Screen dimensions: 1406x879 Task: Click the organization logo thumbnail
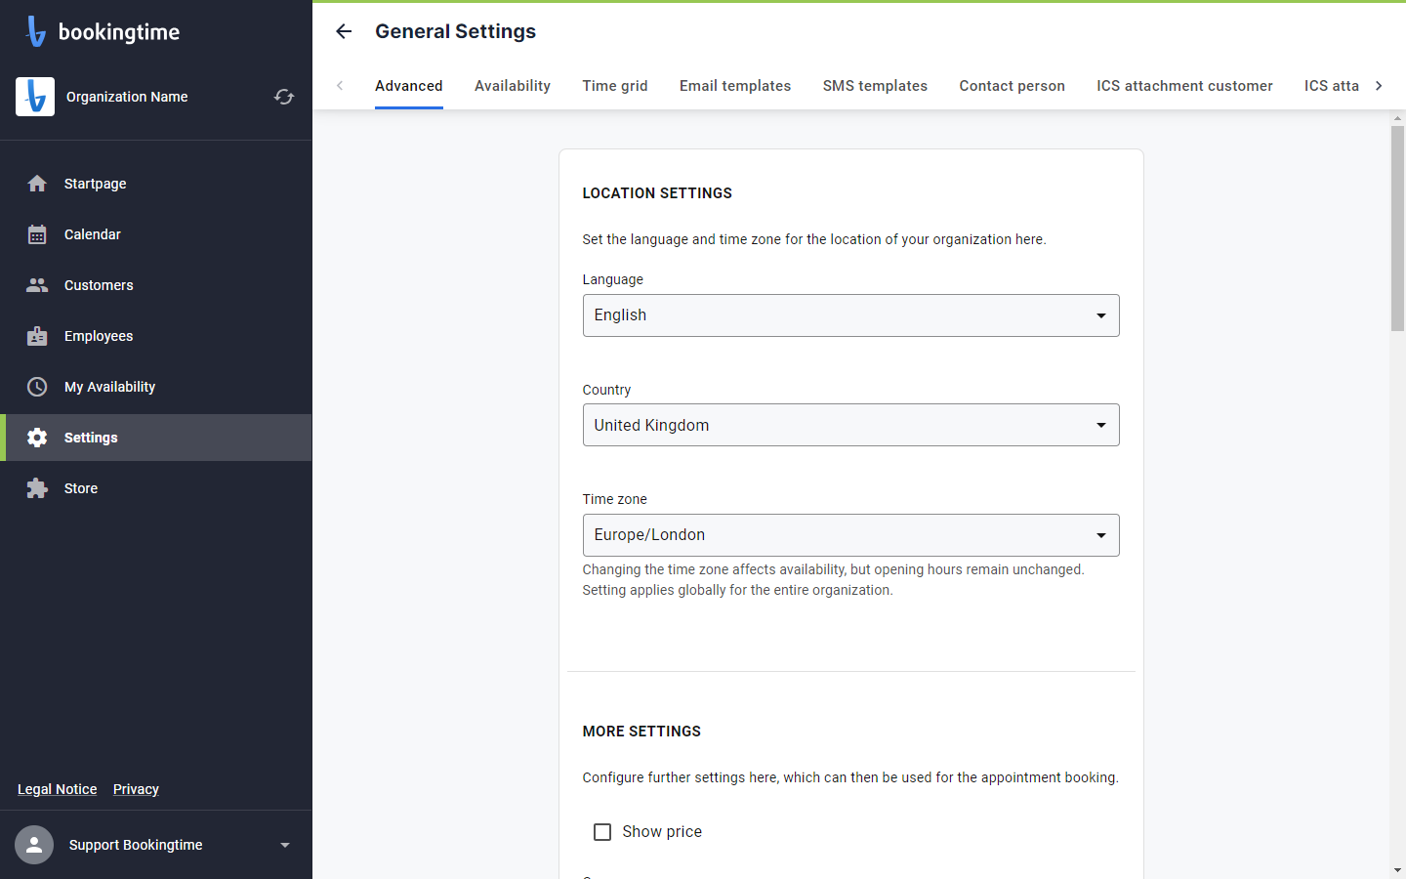tap(35, 97)
